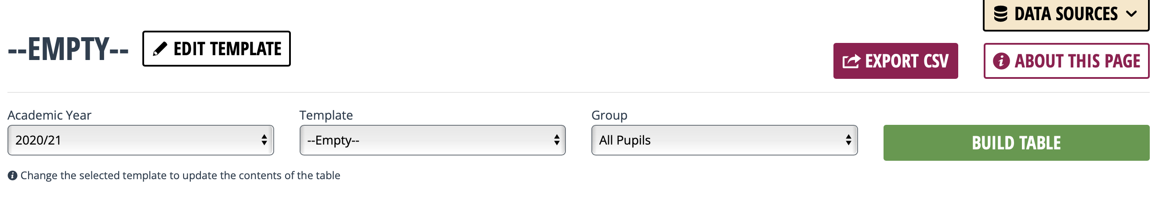This screenshot has height=205, width=1159.
Task: Open the Template dropdown
Action: pyautogui.click(x=432, y=140)
